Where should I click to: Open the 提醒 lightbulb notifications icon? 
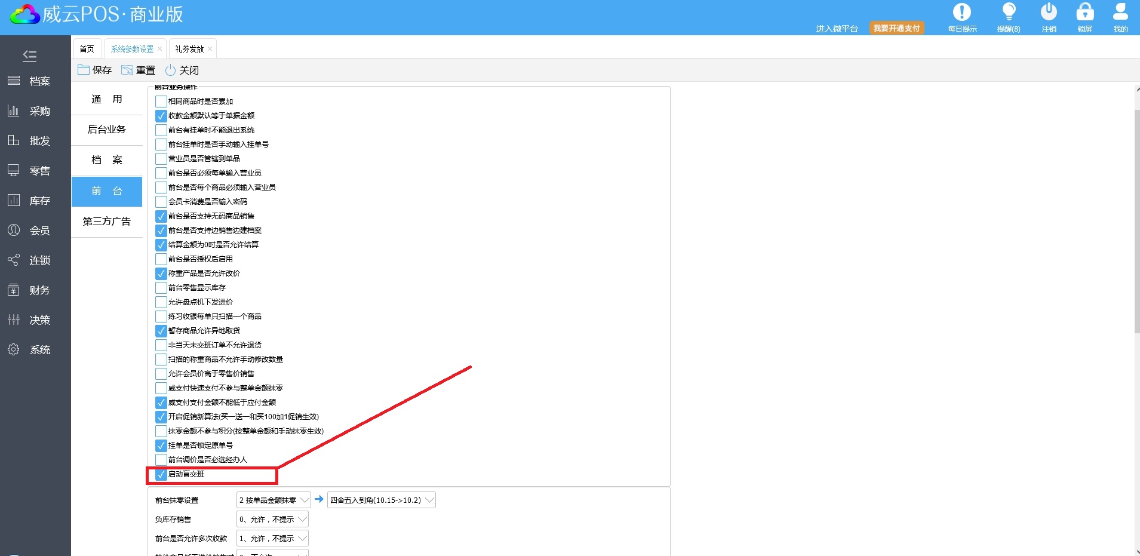click(x=1009, y=13)
